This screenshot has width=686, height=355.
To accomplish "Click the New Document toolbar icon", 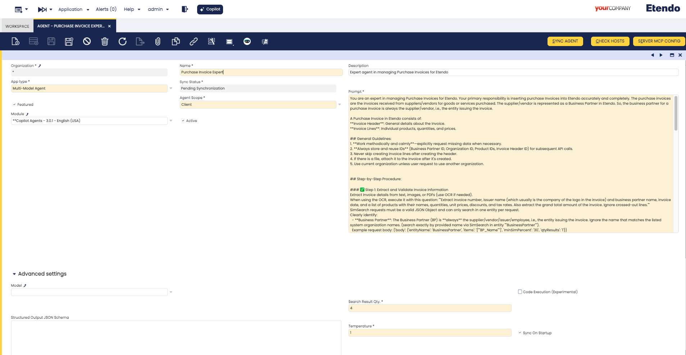I will (x=15, y=41).
